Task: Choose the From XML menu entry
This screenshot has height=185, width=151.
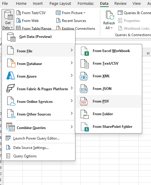Action: (109, 76)
